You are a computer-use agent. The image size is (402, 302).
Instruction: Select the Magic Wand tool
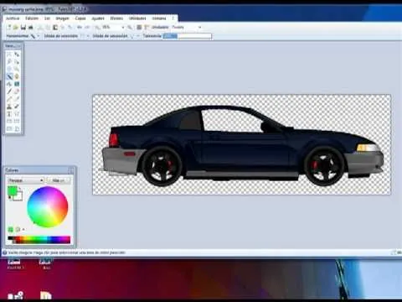coord(9,76)
